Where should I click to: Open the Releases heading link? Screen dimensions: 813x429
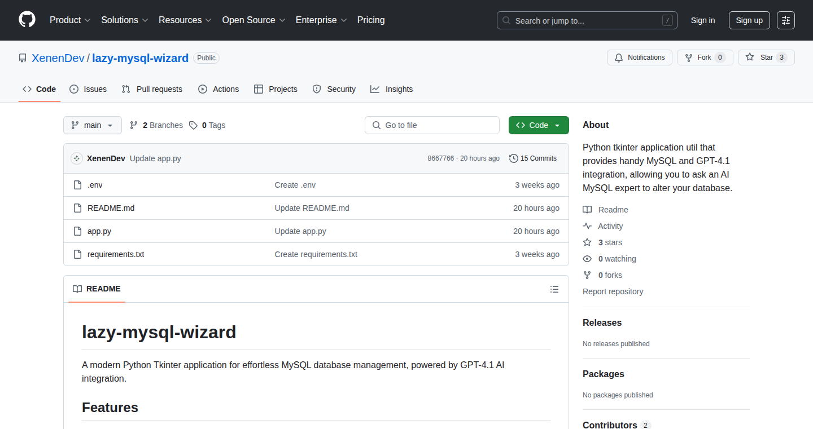pos(602,323)
